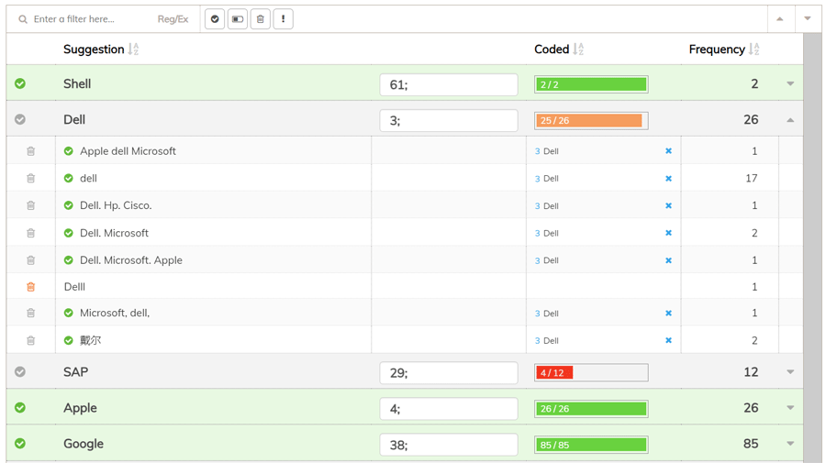Click the 25/26 coded progress bar for Dell
The height and width of the screenshot is (463, 826).
(x=591, y=120)
